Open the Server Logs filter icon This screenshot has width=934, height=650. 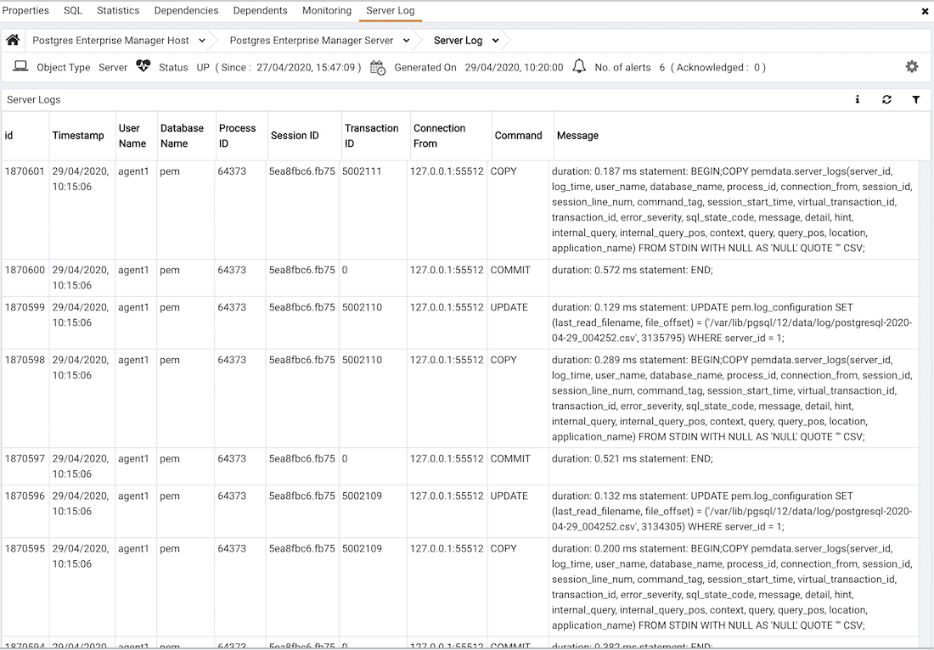(x=916, y=99)
